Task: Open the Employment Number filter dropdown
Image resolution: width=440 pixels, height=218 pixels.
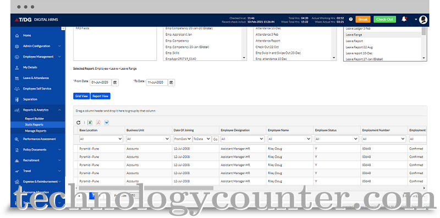Action: (384, 139)
